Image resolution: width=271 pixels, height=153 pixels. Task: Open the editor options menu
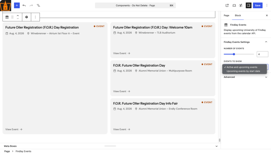[x=267, y=5]
